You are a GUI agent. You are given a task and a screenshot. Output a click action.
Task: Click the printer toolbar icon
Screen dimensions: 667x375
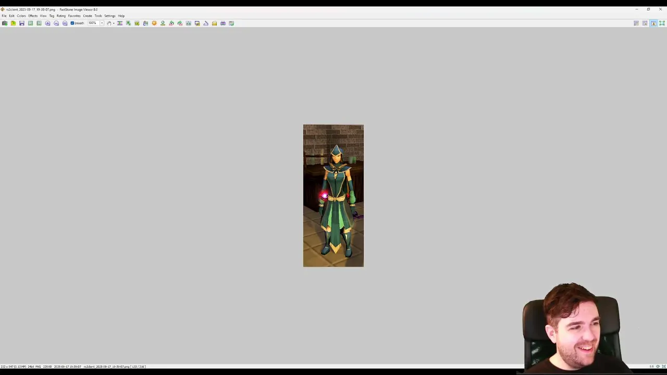click(223, 23)
